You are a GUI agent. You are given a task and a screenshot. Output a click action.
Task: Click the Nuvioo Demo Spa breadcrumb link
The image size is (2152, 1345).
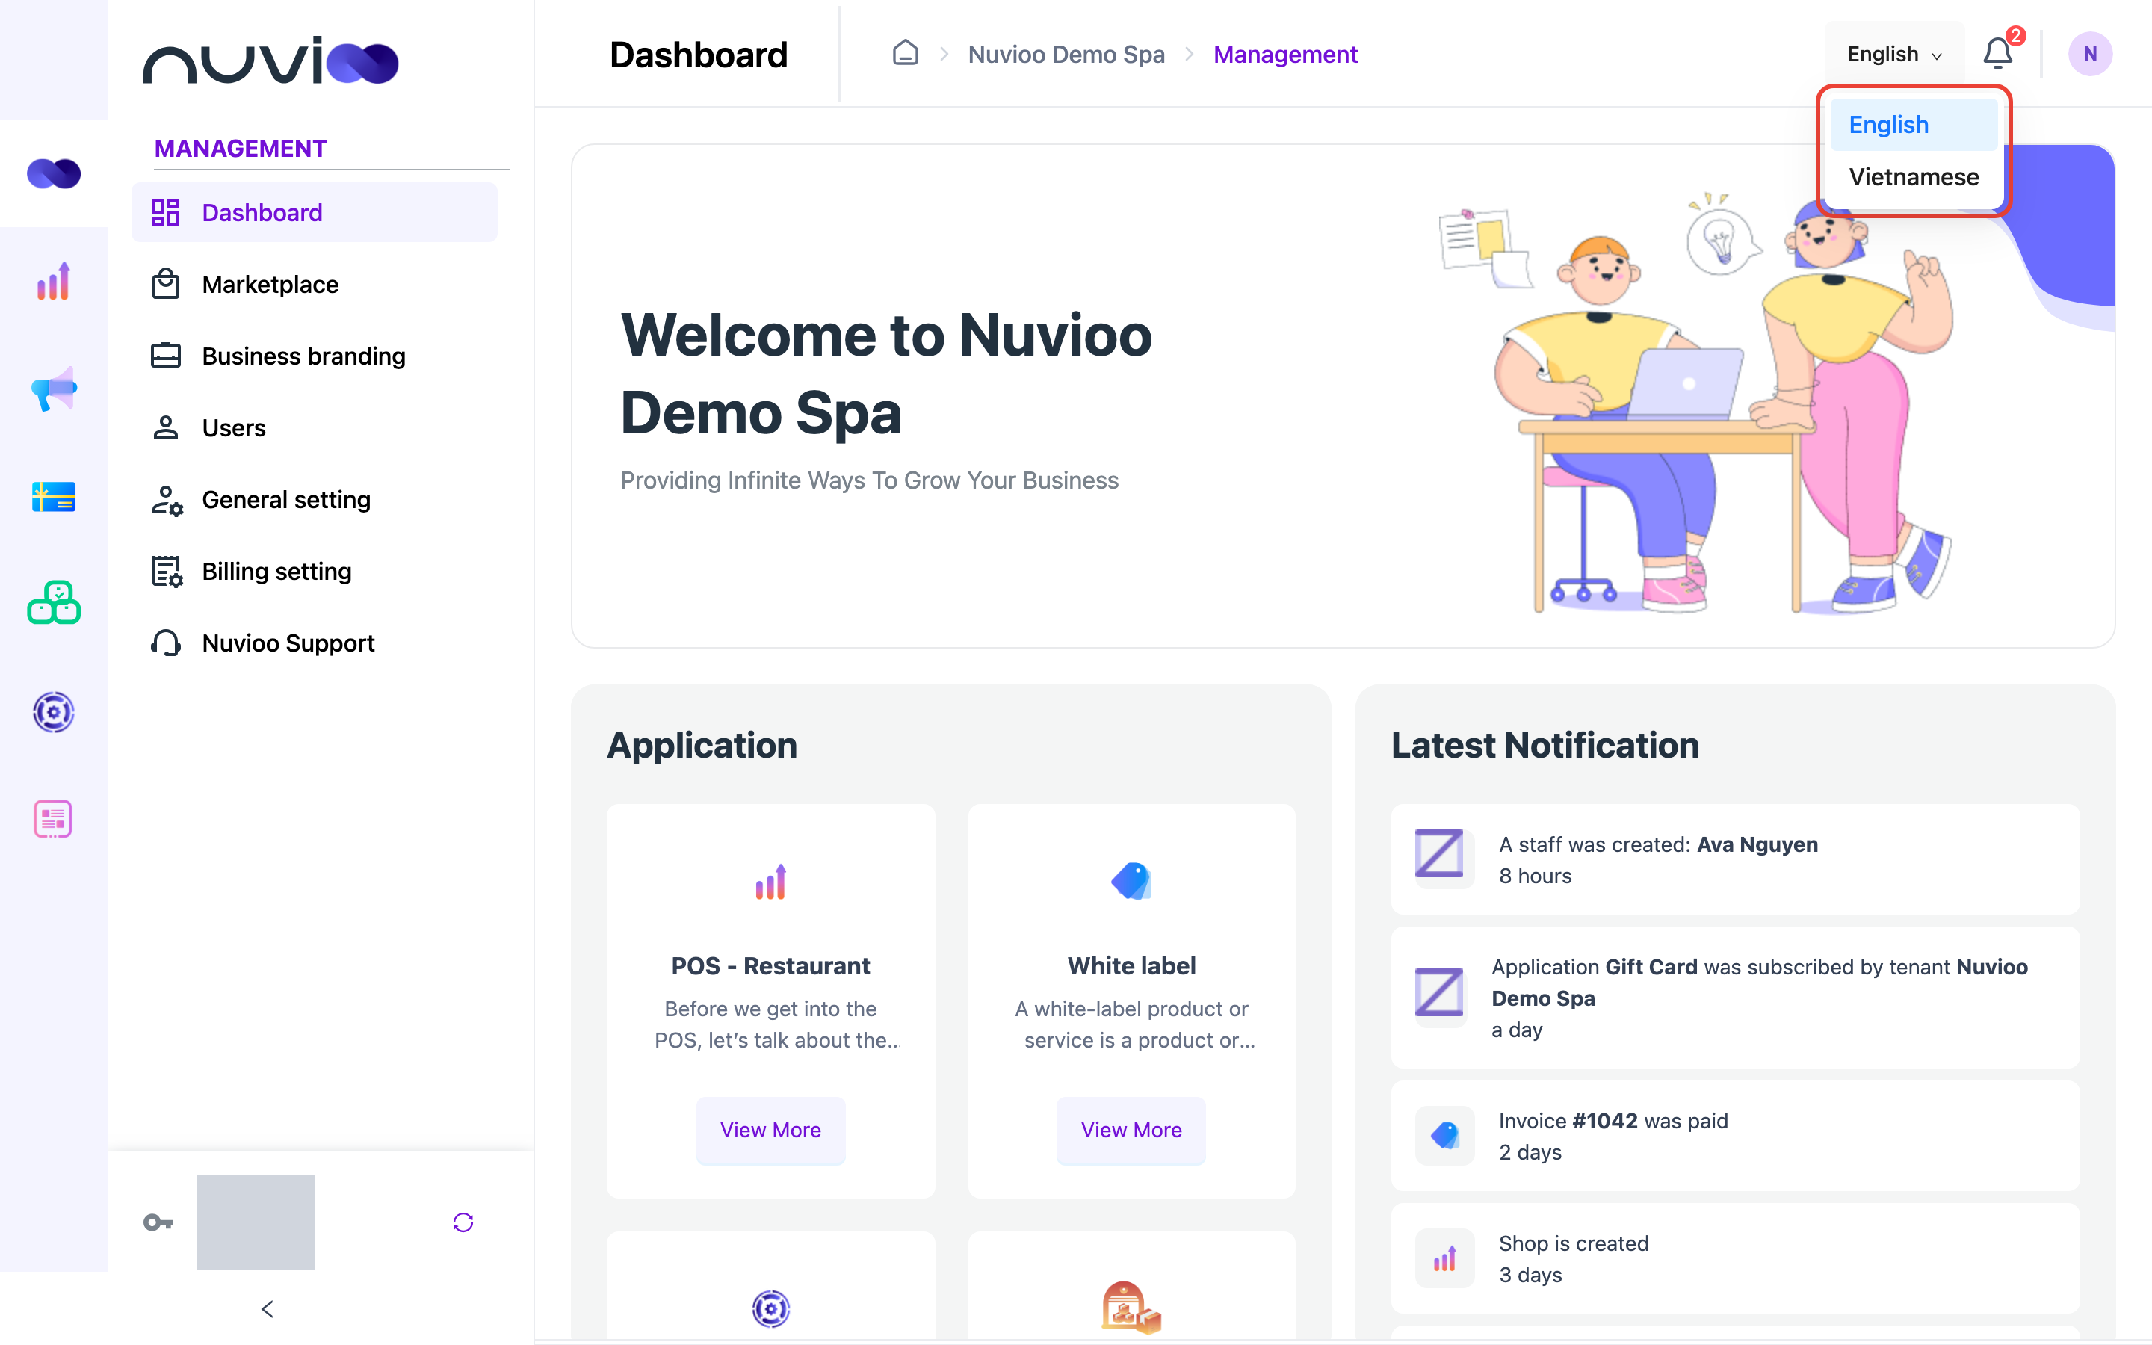click(1066, 55)
